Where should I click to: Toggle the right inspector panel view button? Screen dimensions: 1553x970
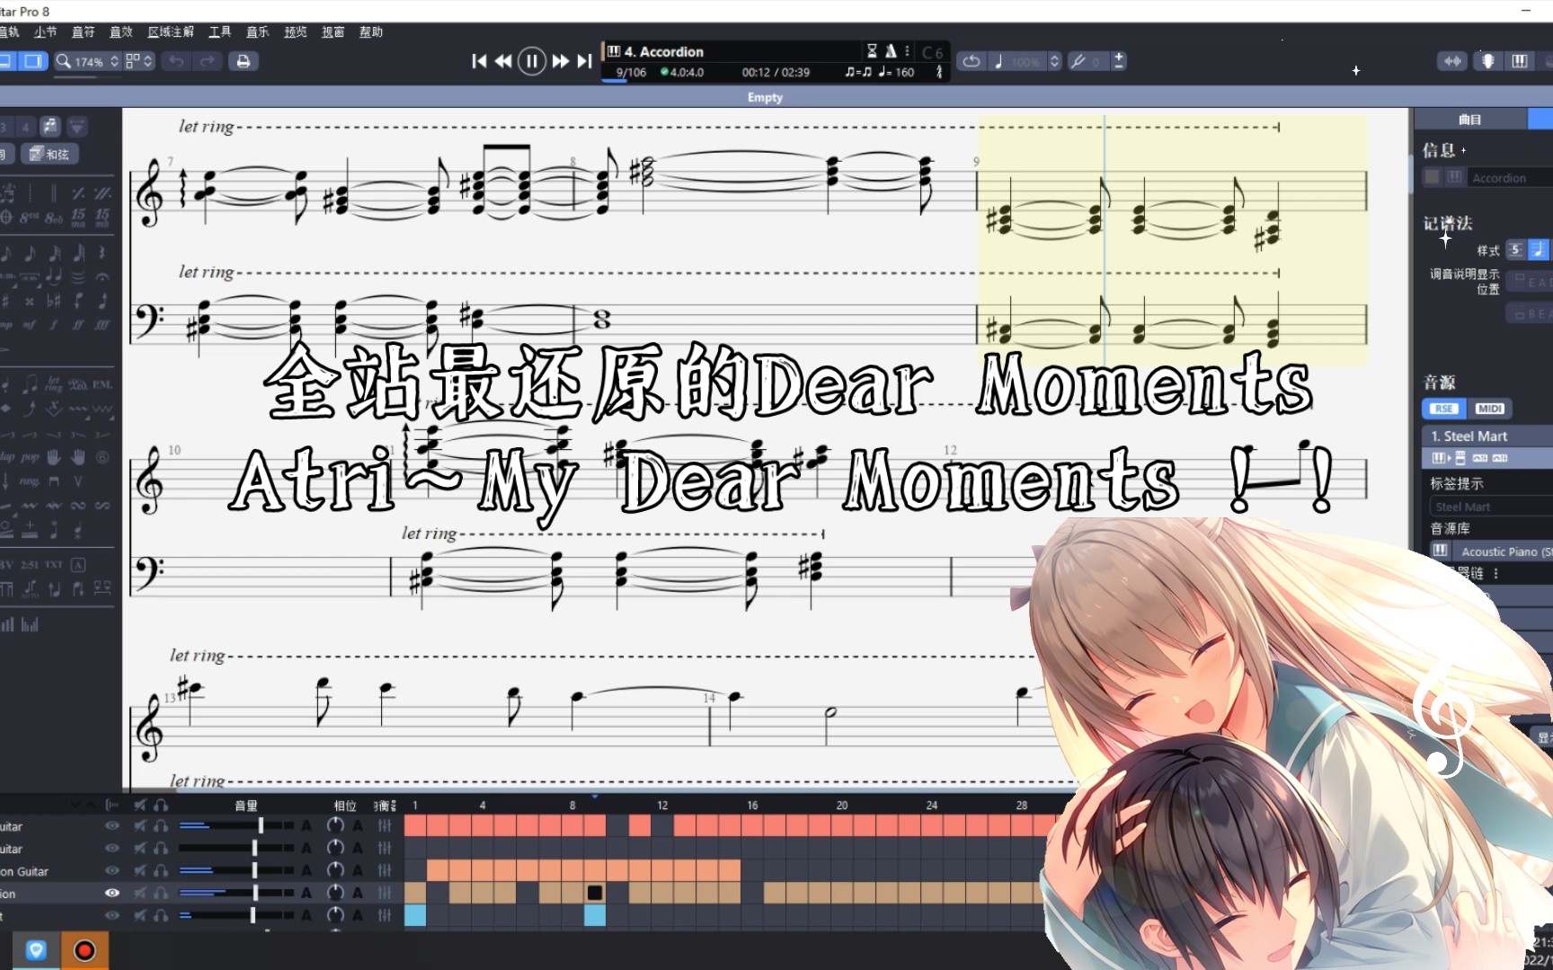click(33, 61)
